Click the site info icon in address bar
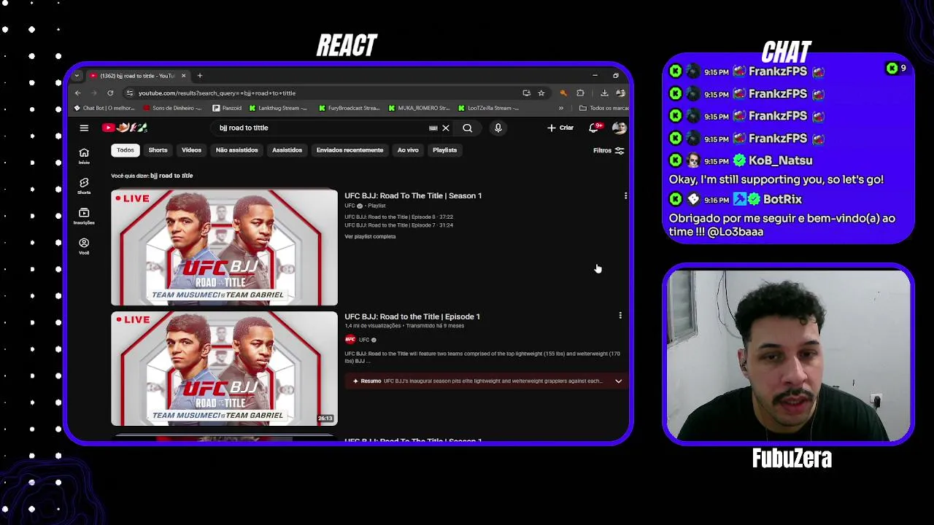Image resolution: width=934 pixels, height=525 pixels. tap(130, 93)
